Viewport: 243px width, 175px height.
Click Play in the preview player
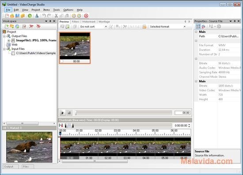pos(62,113)
